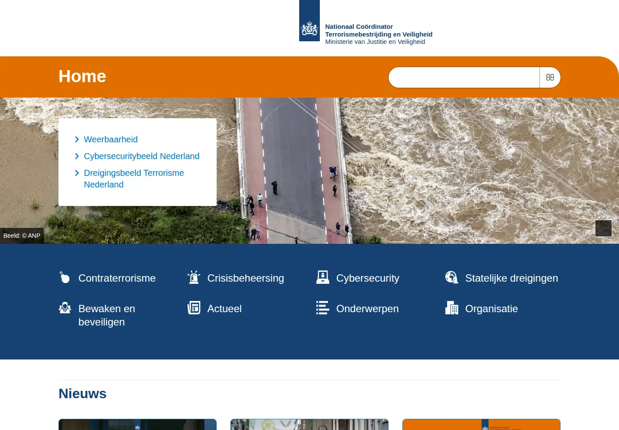Open the Crisisbeheersing section

click(x=245, y=278)
